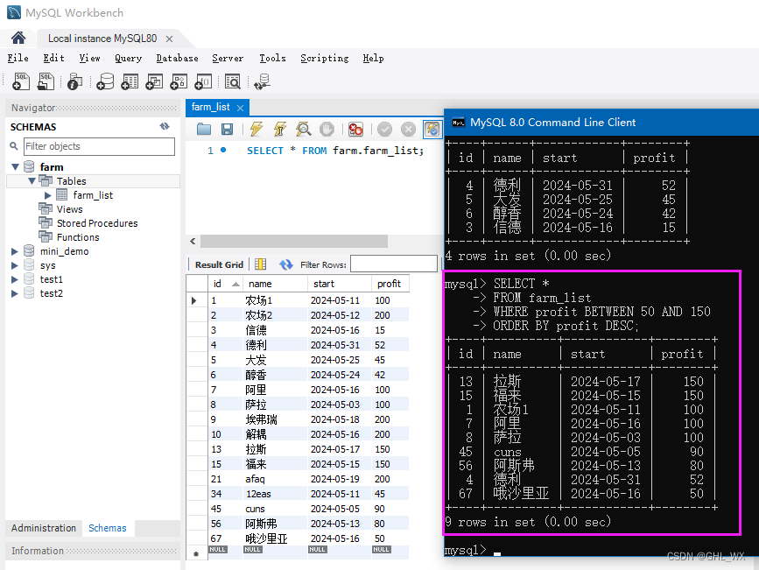Click the editor horizontal scrollbar thumb
Viewport: 759px width, 570px height.
294,241
